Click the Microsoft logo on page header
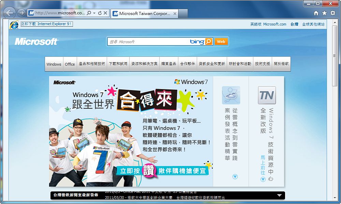This screenshot has width=341, height=204. tap(36, 41)
